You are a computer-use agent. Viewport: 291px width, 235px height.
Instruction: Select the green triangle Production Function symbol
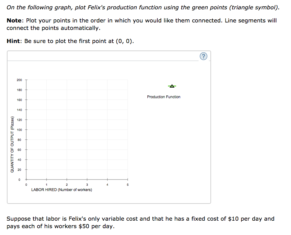(172, 86)
